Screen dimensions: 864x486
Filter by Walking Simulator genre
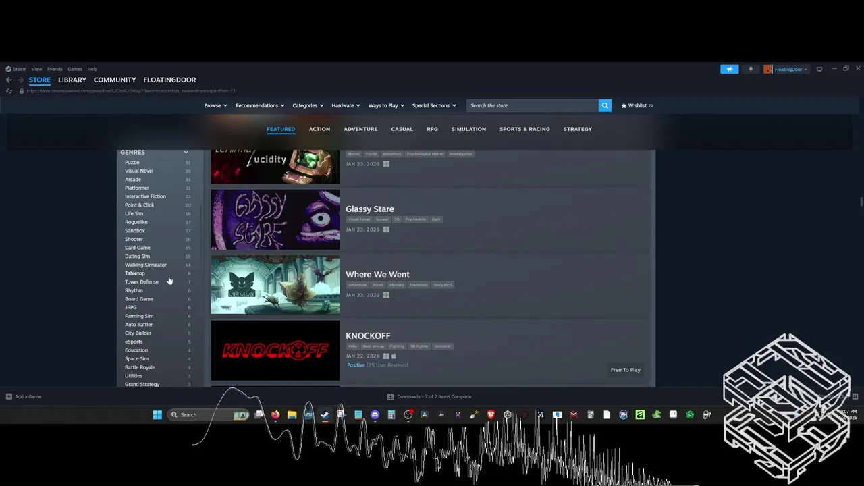click(145, 265)
